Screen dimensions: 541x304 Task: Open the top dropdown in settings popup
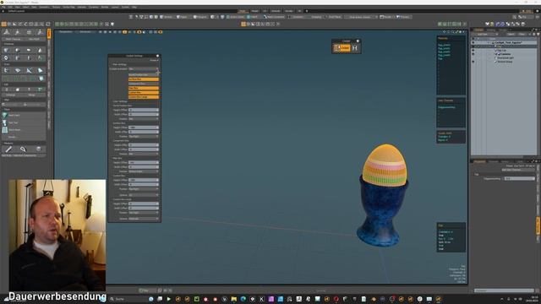144,69
